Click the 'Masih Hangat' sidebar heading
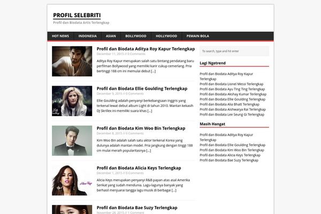 coord(212,124)
